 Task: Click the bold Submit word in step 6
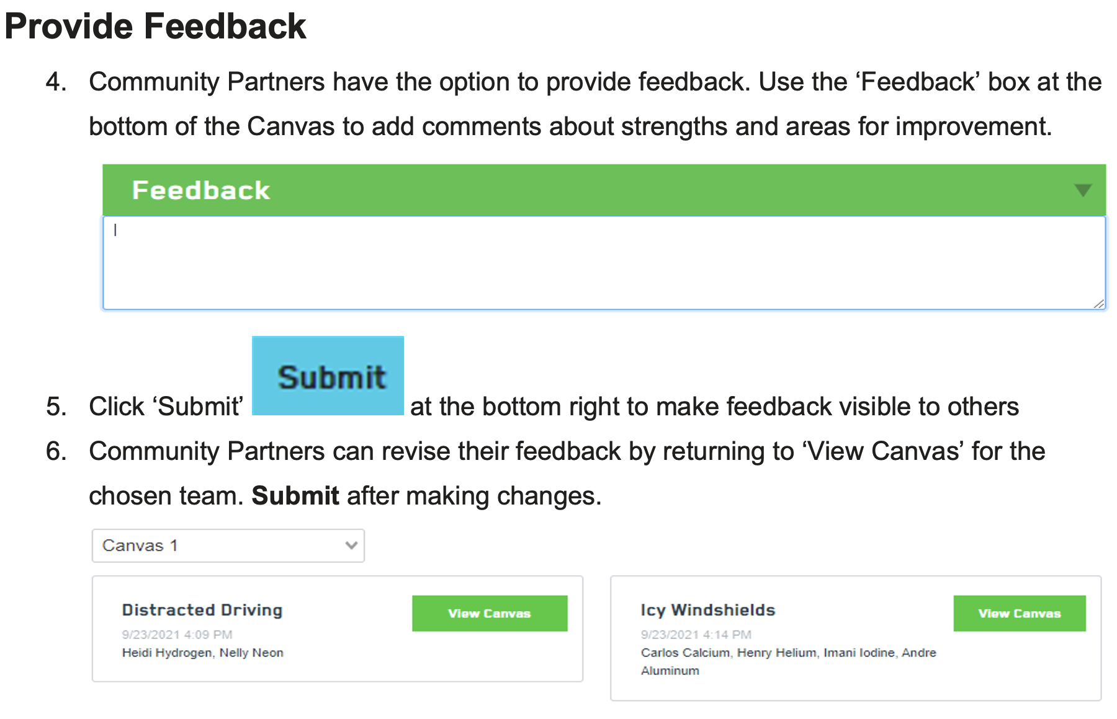(295, 496)
